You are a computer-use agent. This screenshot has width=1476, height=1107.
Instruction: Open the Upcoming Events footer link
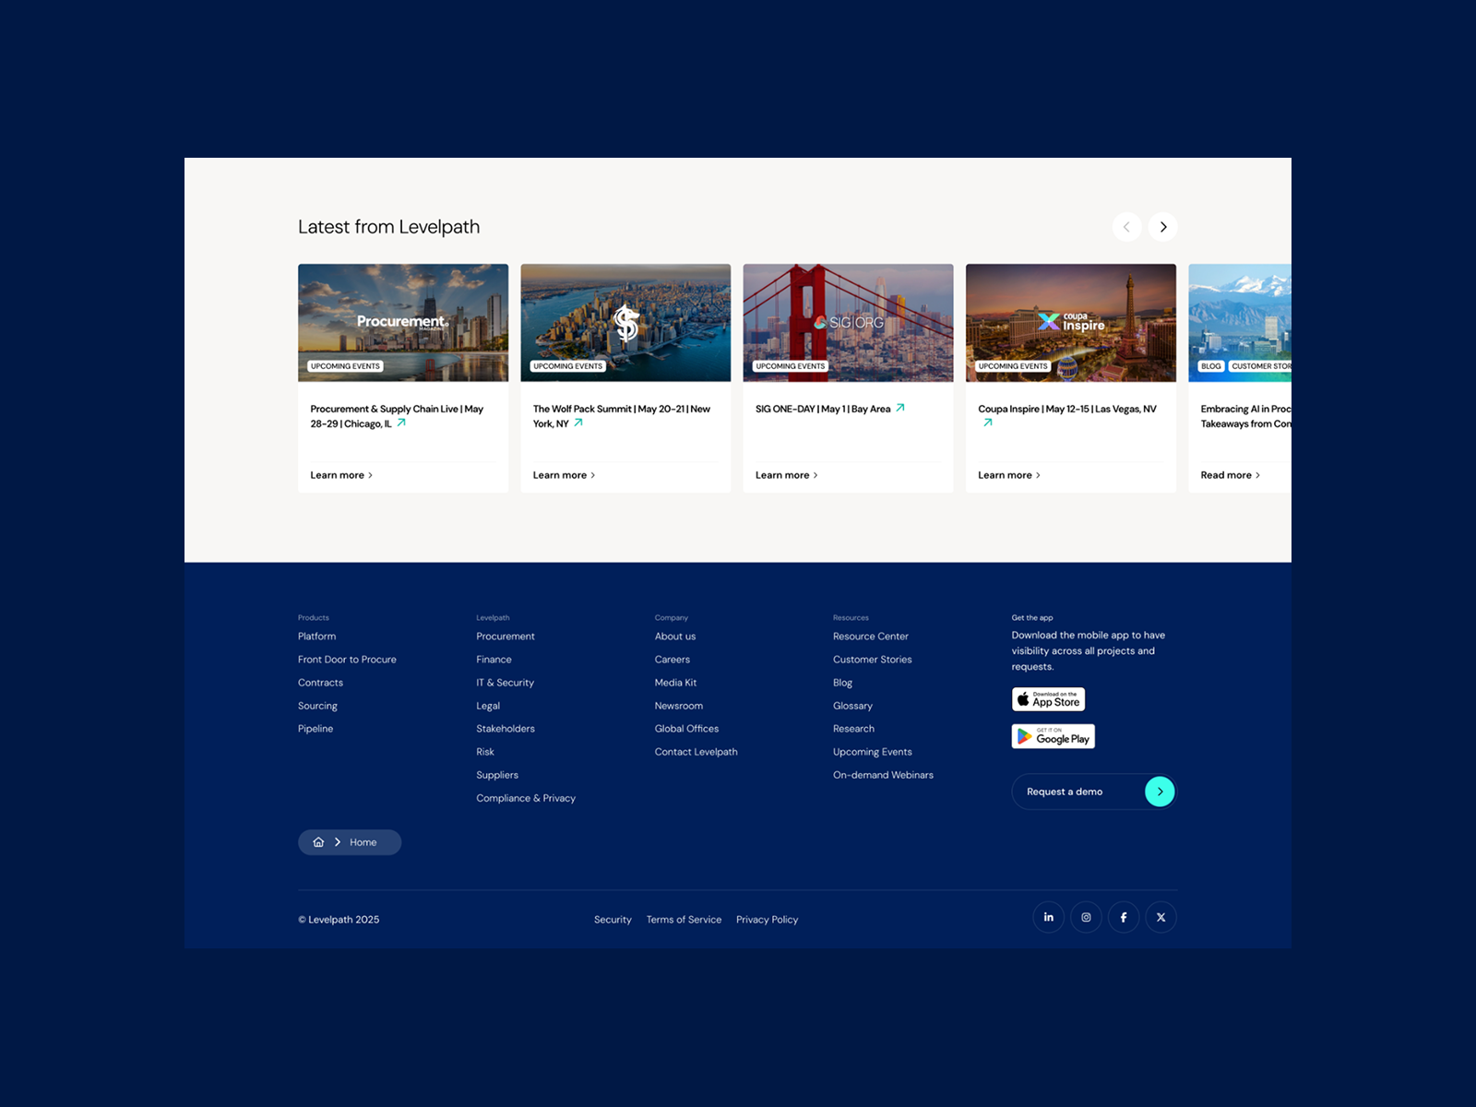click(873, 752)
